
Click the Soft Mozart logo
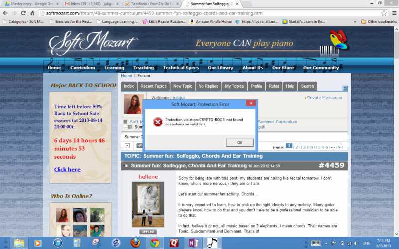click(x=93, y=43)
